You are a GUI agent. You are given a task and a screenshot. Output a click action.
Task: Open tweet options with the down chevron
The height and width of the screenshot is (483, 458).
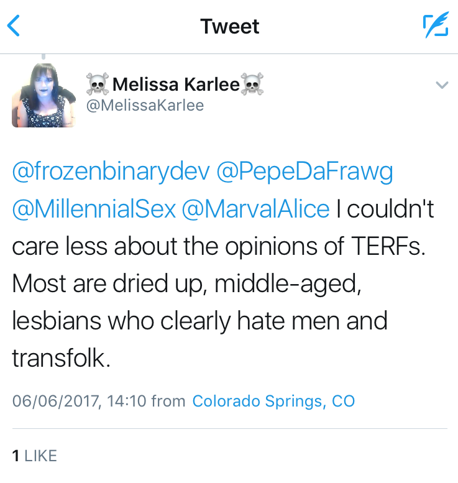(x=442, y=85)
